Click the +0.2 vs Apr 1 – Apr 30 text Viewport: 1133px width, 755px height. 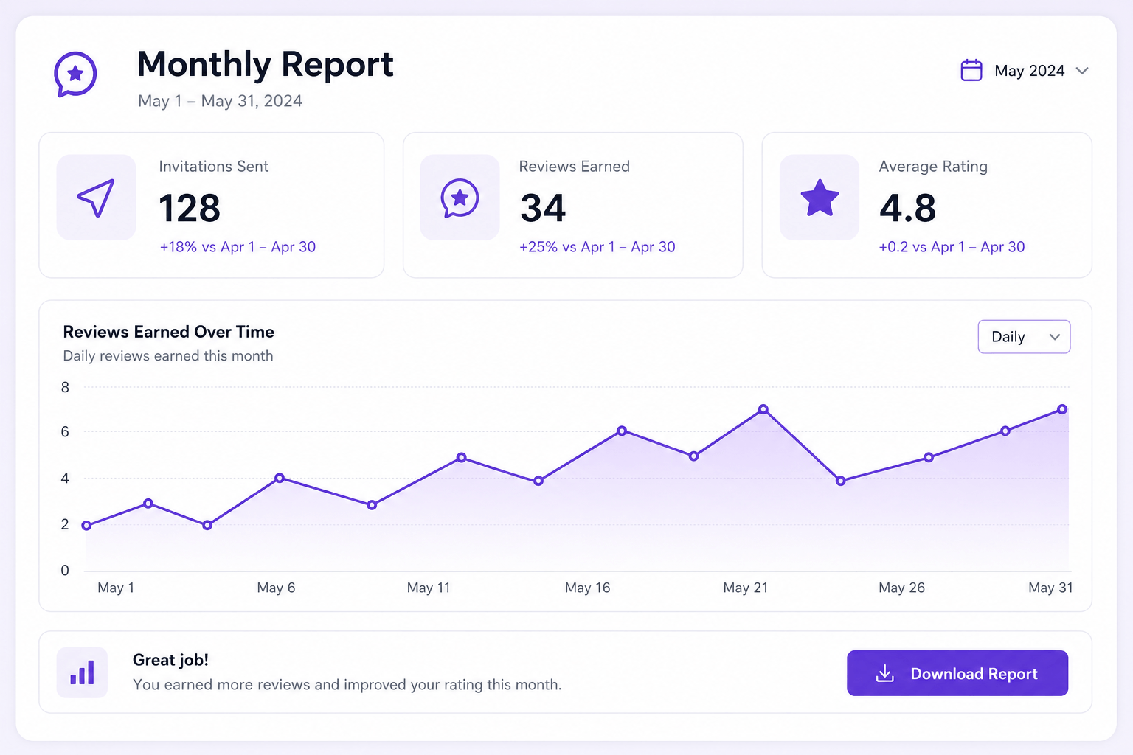click(x=952, y=247)
